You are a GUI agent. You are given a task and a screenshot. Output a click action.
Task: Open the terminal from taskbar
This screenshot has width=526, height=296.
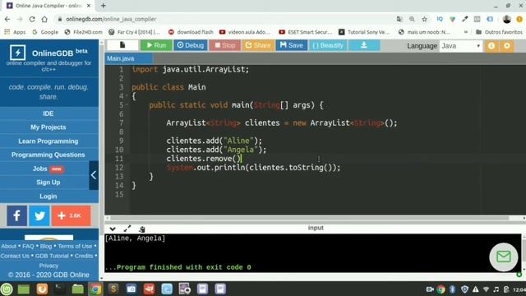coord(60,289)
